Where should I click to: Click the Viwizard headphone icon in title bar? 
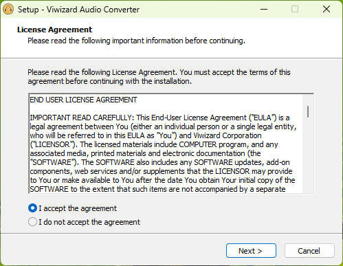coord(8,10)
